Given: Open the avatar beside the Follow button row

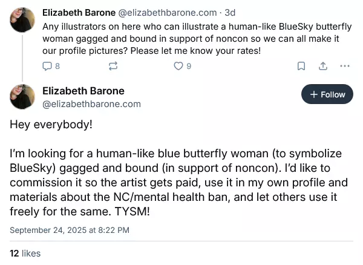Looking at the screenshot, I should click(22, 97).
